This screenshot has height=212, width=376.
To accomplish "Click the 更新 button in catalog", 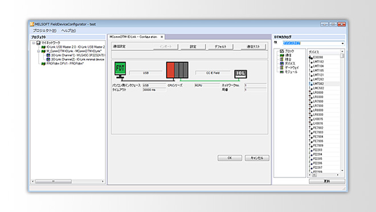I will click(x=327, y=181).
